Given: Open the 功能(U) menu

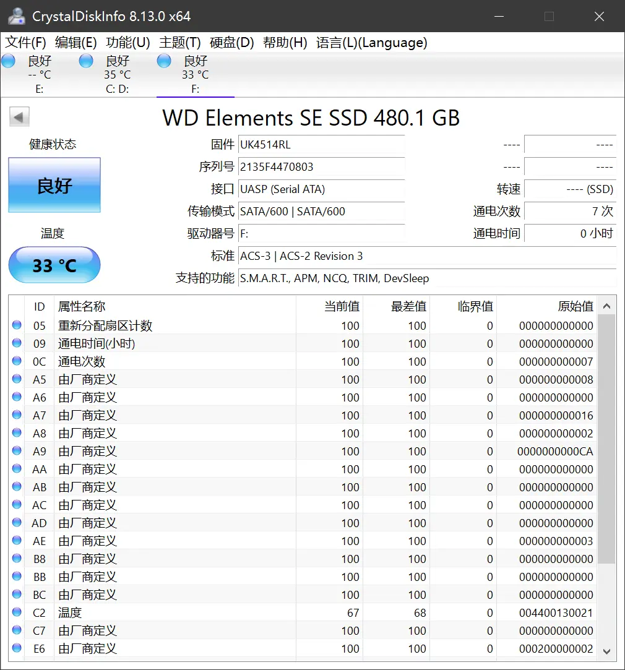Looking at the screenshot, I should click(x=128, y=43).
